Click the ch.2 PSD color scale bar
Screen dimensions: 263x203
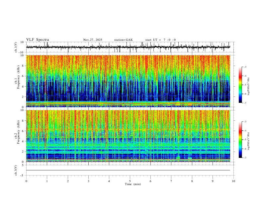(x=240, y=140)
